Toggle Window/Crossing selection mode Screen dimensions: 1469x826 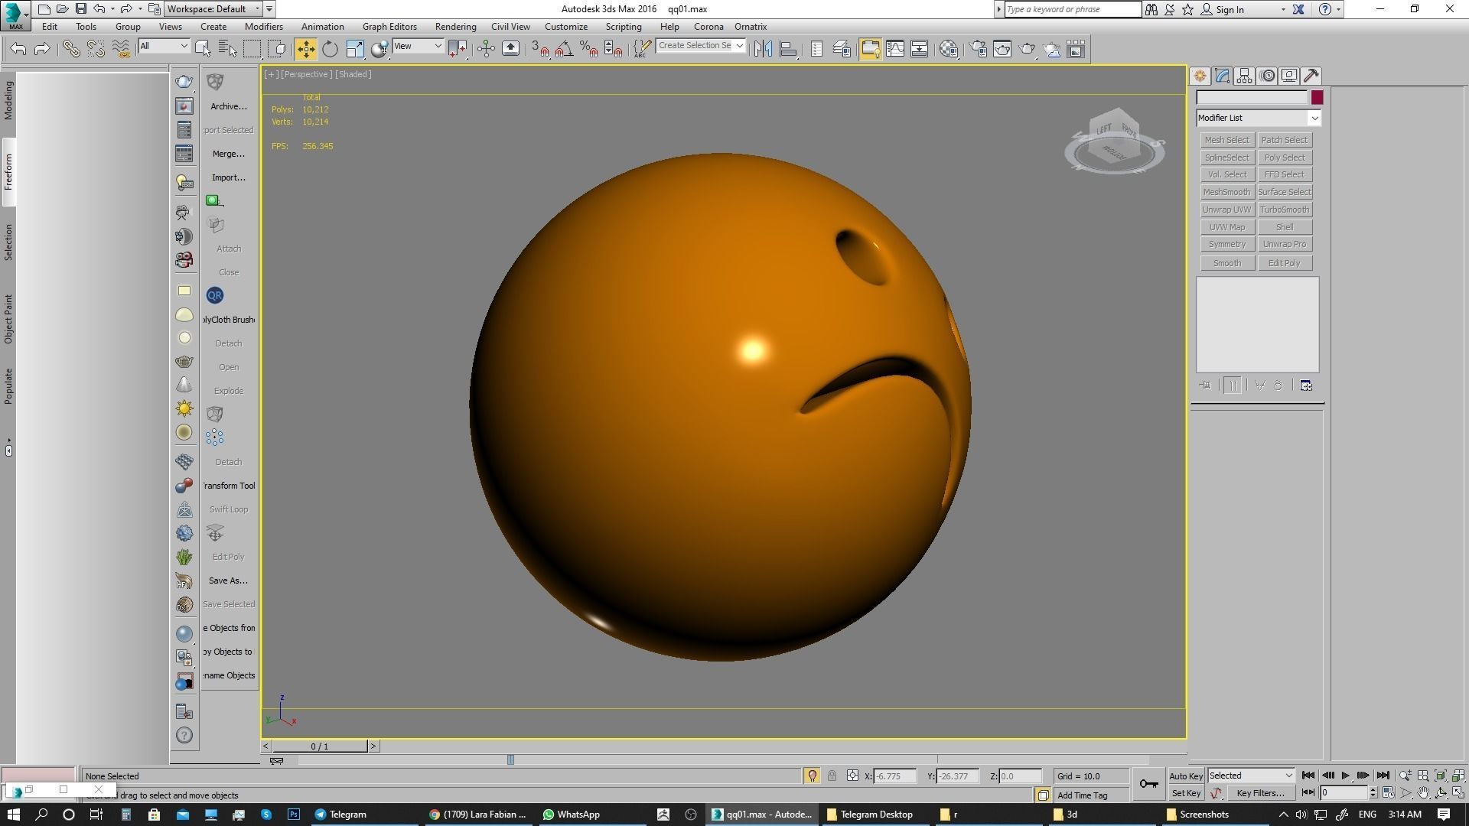(277, 49)
